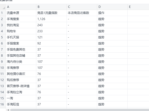This screenshot has height=111, width=149.
Task: Select row 9 header
Action: [x=3, y=62]
